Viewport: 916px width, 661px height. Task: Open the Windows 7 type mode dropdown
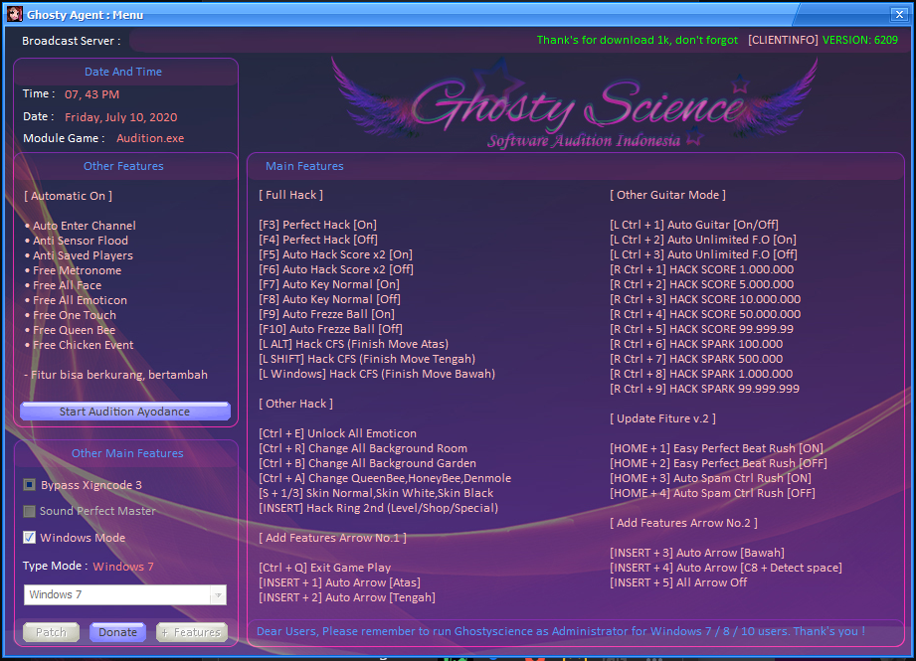(x=218, y=595)
